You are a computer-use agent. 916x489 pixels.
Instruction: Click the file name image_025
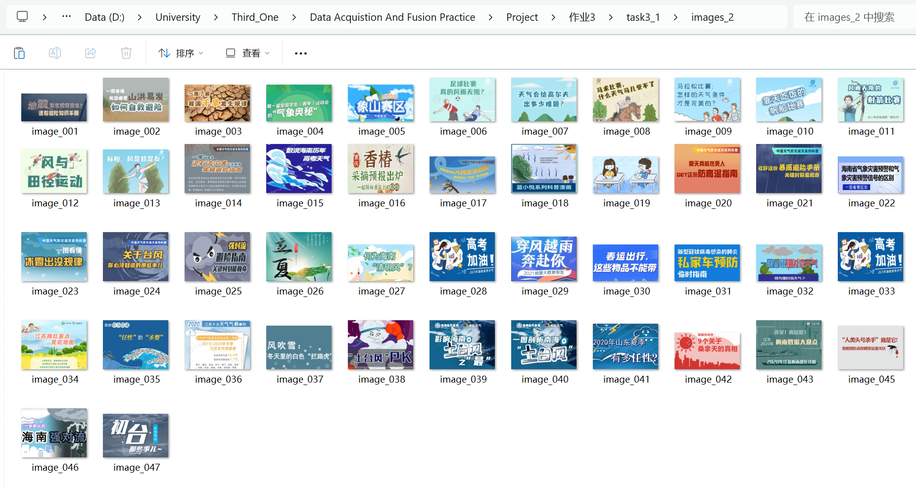tap(218, 292)
